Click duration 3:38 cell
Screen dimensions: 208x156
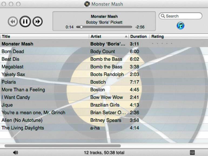tap(134, 67)
